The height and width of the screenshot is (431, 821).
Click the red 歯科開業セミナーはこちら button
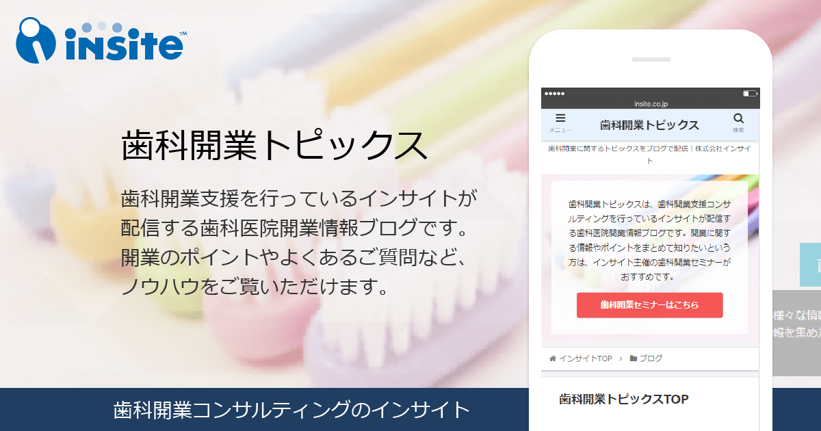(649, 305)
